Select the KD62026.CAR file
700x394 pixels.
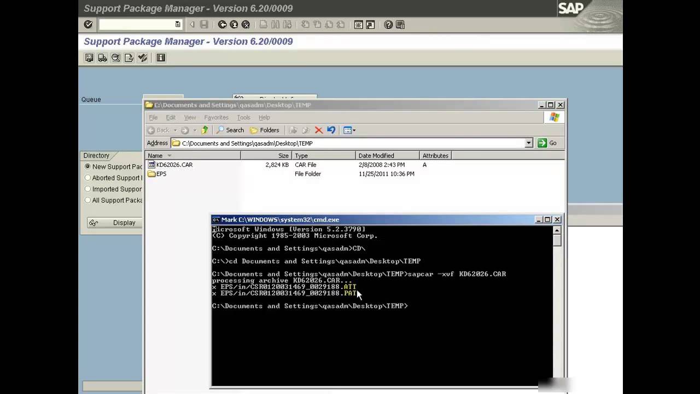coord(170,165)
